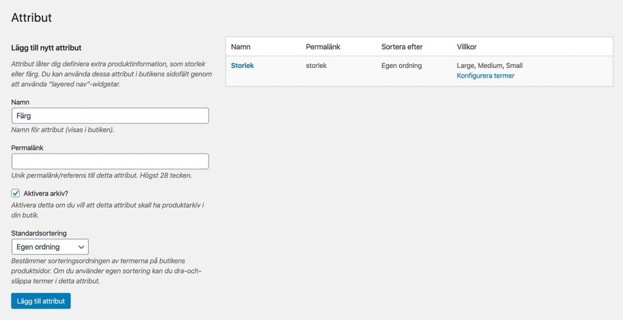The height and width of the screenshot is (320, 623).
Task: Click the Lägg till attribut button
Action: click(41, 301)
